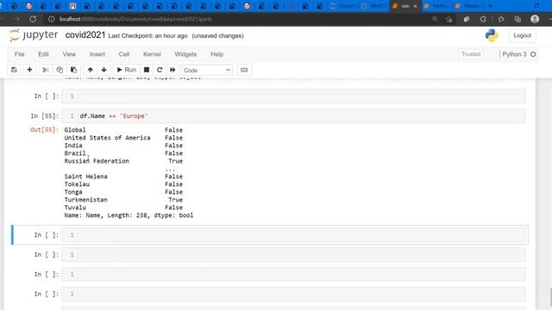Click 'Saint Helena' in the output
The height and width of the screenshot is (310, 552).
click(85, 177)
